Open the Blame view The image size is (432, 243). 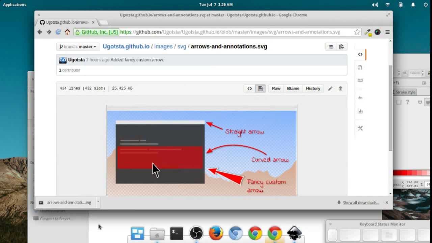pyautogui.click(x=293, y=88)
